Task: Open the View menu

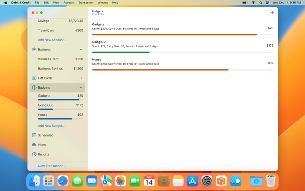Action: tap(56, 3)
